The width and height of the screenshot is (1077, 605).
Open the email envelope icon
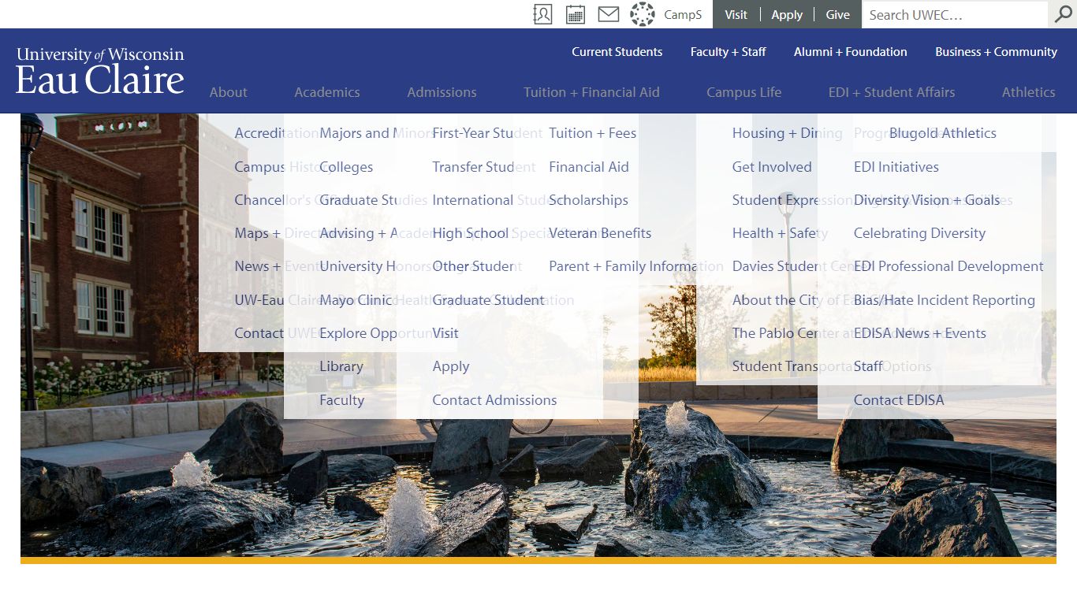(x=609, y=14)
